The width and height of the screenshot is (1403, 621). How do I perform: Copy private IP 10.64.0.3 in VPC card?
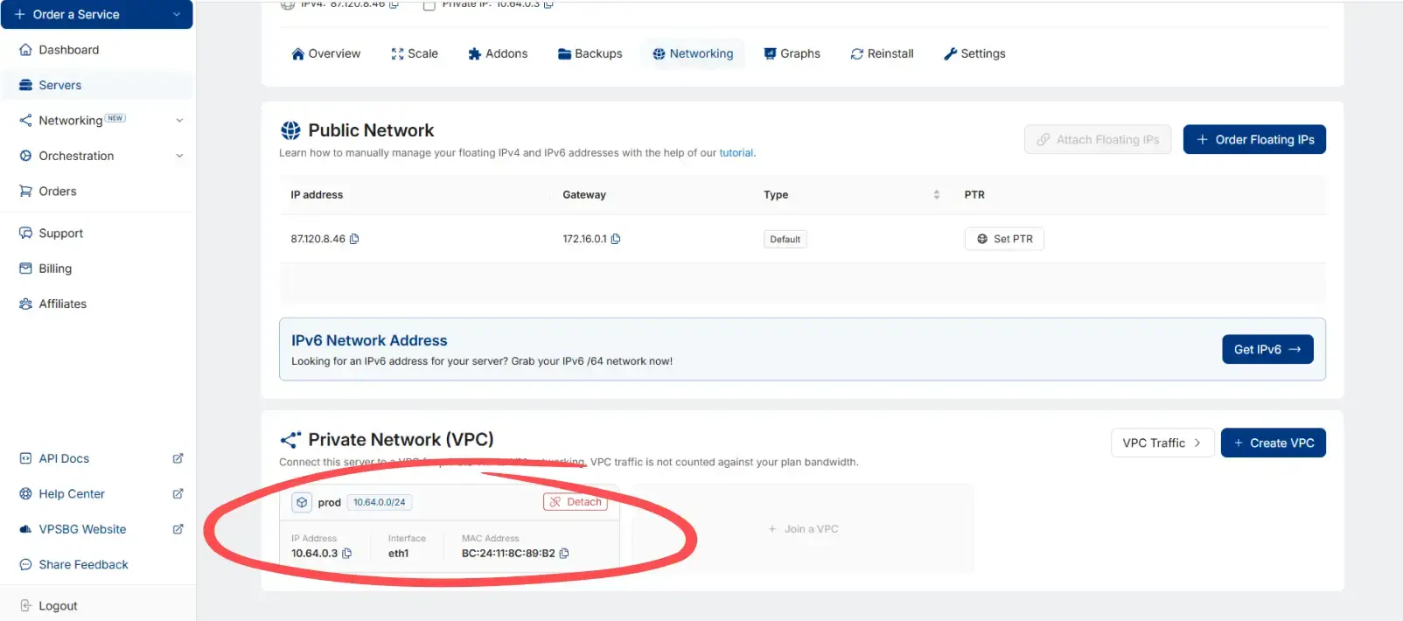coord(347,554)
